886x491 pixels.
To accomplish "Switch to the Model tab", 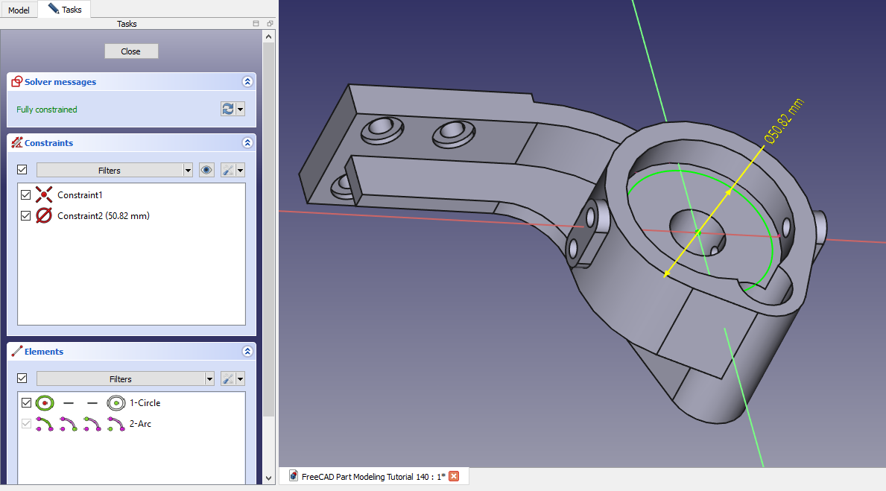I will point(19,10).
